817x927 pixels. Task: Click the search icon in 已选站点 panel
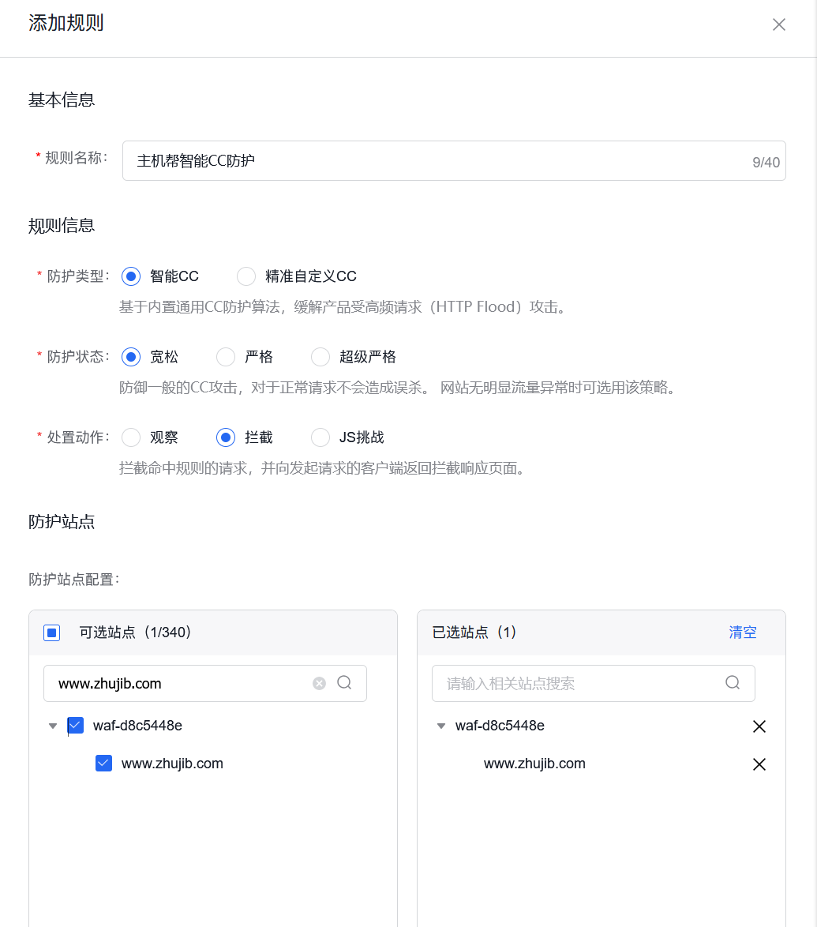point(733,683)
